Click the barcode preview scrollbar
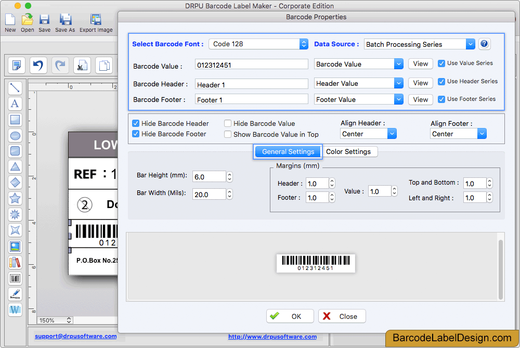The image size is (520, 348). [500, 269]
